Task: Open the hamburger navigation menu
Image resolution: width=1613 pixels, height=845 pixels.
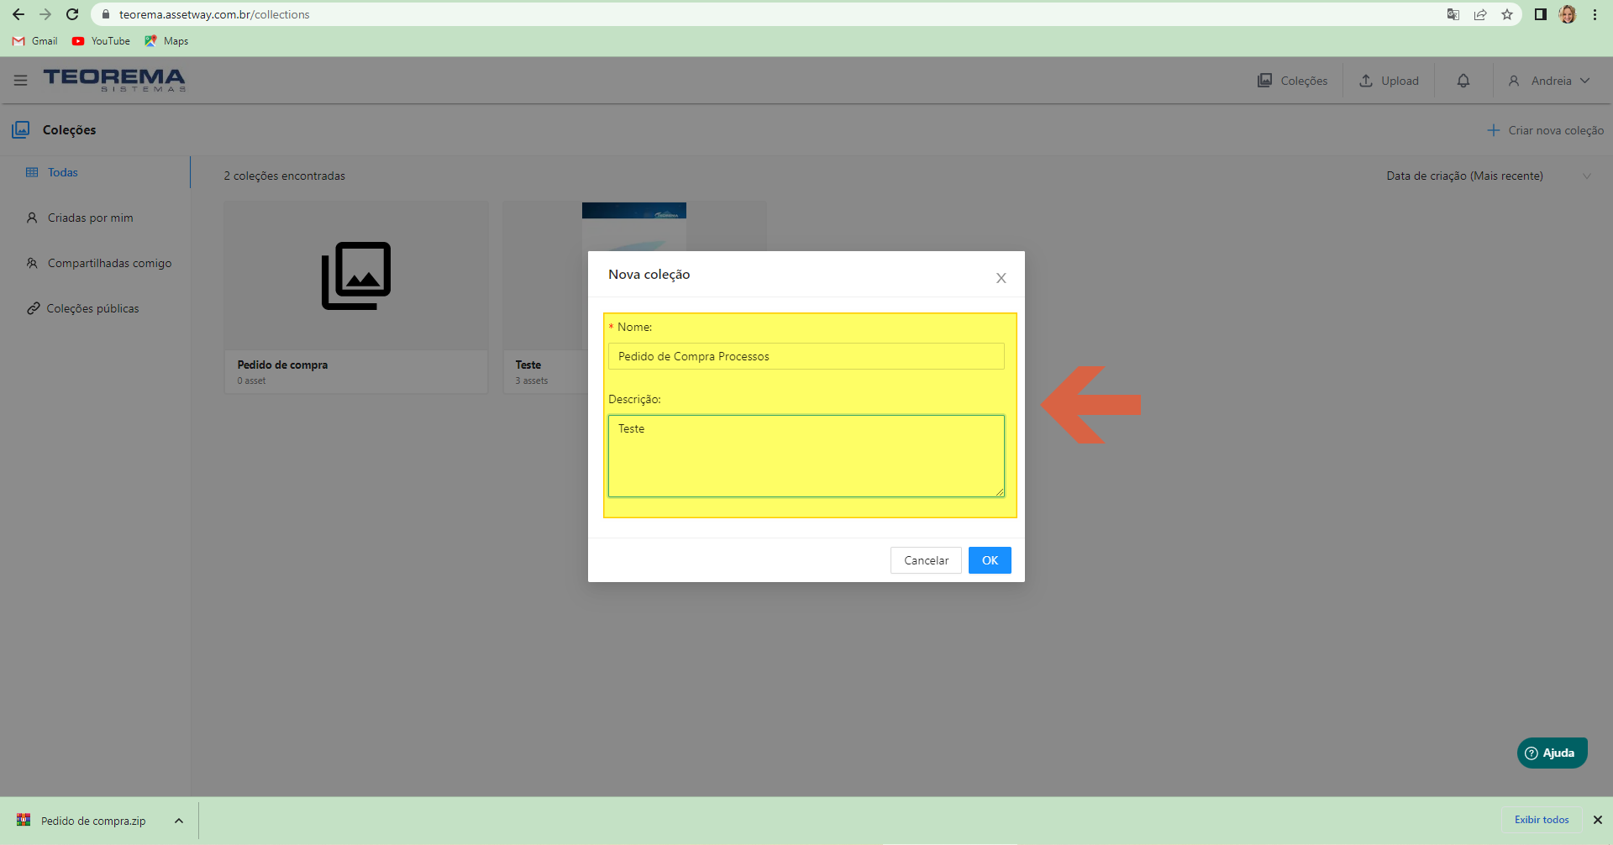Action: tap(21, 81)
